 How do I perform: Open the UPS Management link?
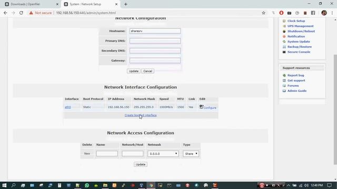pos(301,26)
